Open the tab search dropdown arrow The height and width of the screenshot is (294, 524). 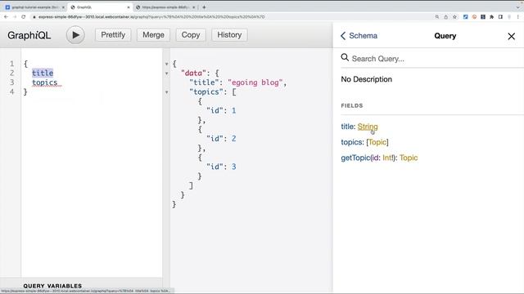point(518,7)
